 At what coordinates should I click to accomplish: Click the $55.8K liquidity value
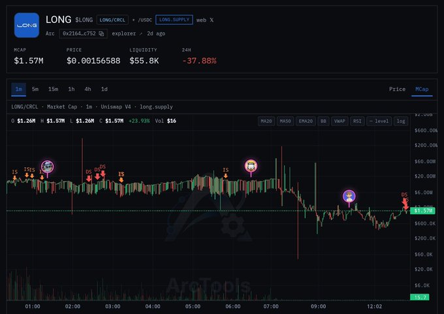coord(144,61)
